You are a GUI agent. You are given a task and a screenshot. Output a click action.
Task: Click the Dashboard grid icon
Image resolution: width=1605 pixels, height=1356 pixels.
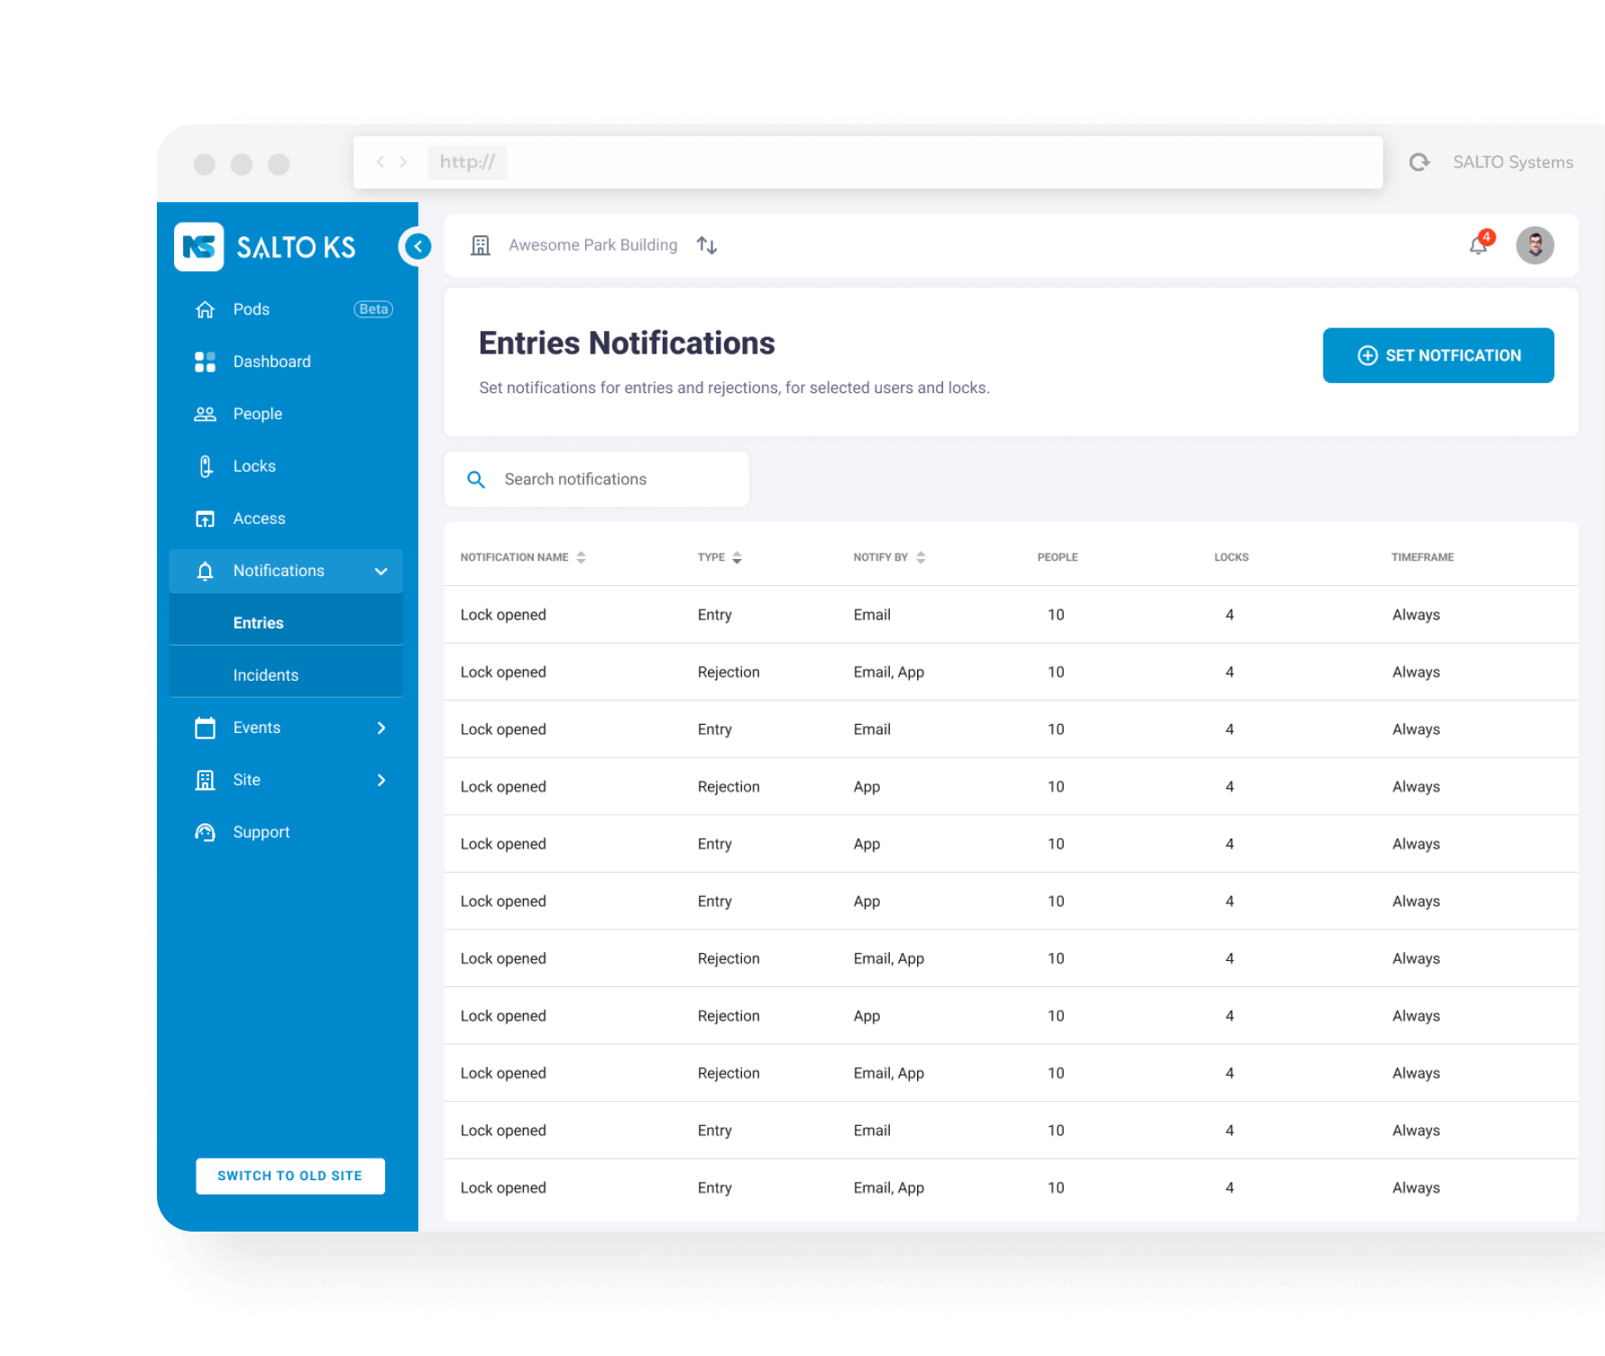tap(206, 362)
